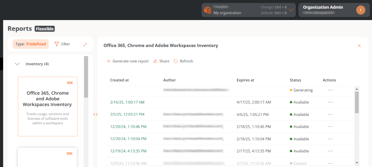Open actions menu for 2/5/25, 12:05:21 PM report
Image resolution: width=372 pixels, height=167 pixels.
pos(330,115)
